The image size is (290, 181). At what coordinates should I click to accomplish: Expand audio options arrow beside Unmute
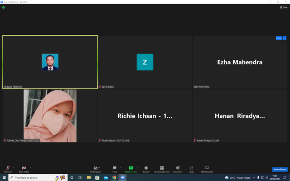[13, 168]
